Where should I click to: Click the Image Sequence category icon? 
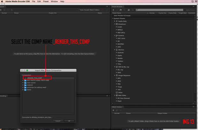pos(117,75)
